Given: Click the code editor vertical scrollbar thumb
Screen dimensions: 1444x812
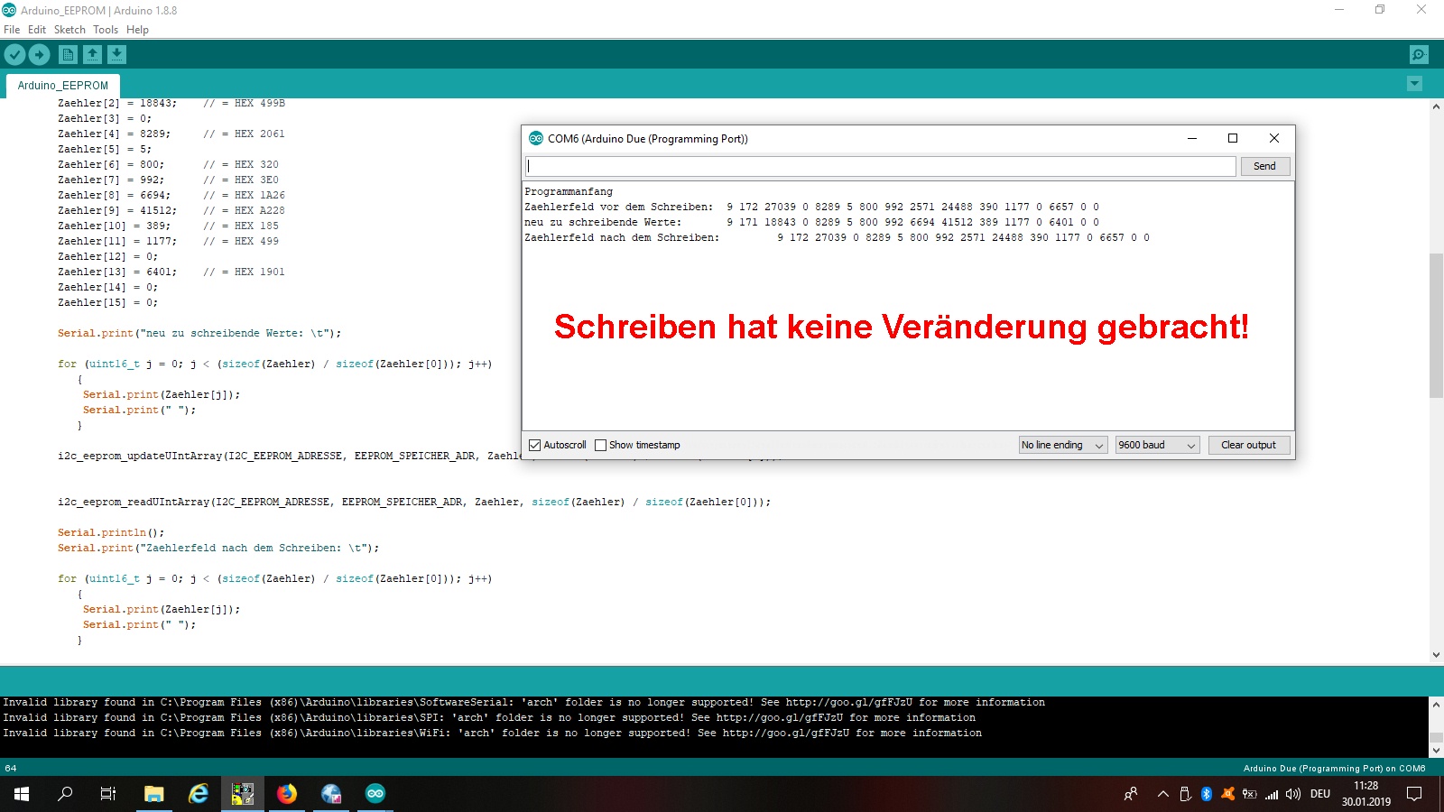Looking at the screenshot, I should tap(1436, 326).
